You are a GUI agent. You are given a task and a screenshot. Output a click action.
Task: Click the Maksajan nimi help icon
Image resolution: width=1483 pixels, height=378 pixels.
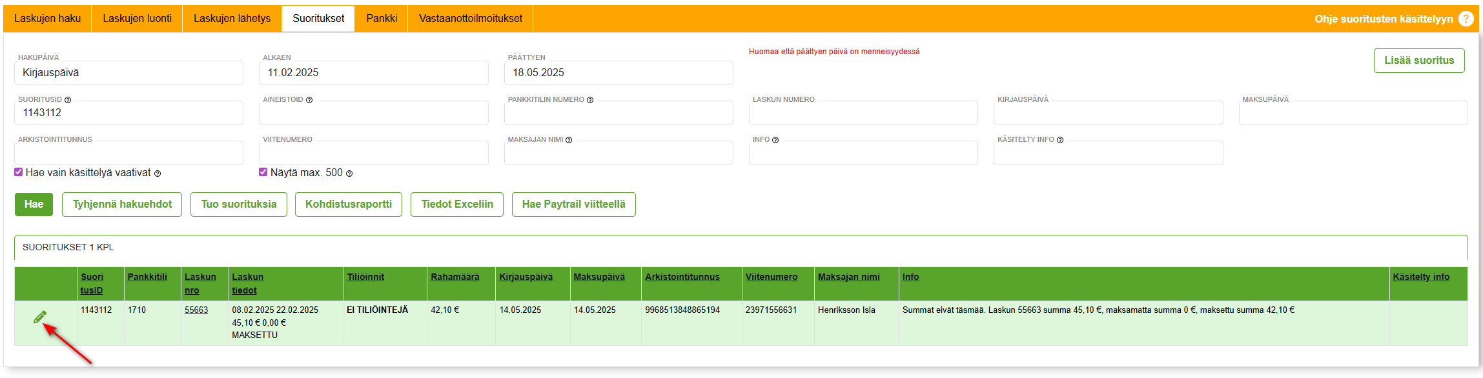[569, 140]
